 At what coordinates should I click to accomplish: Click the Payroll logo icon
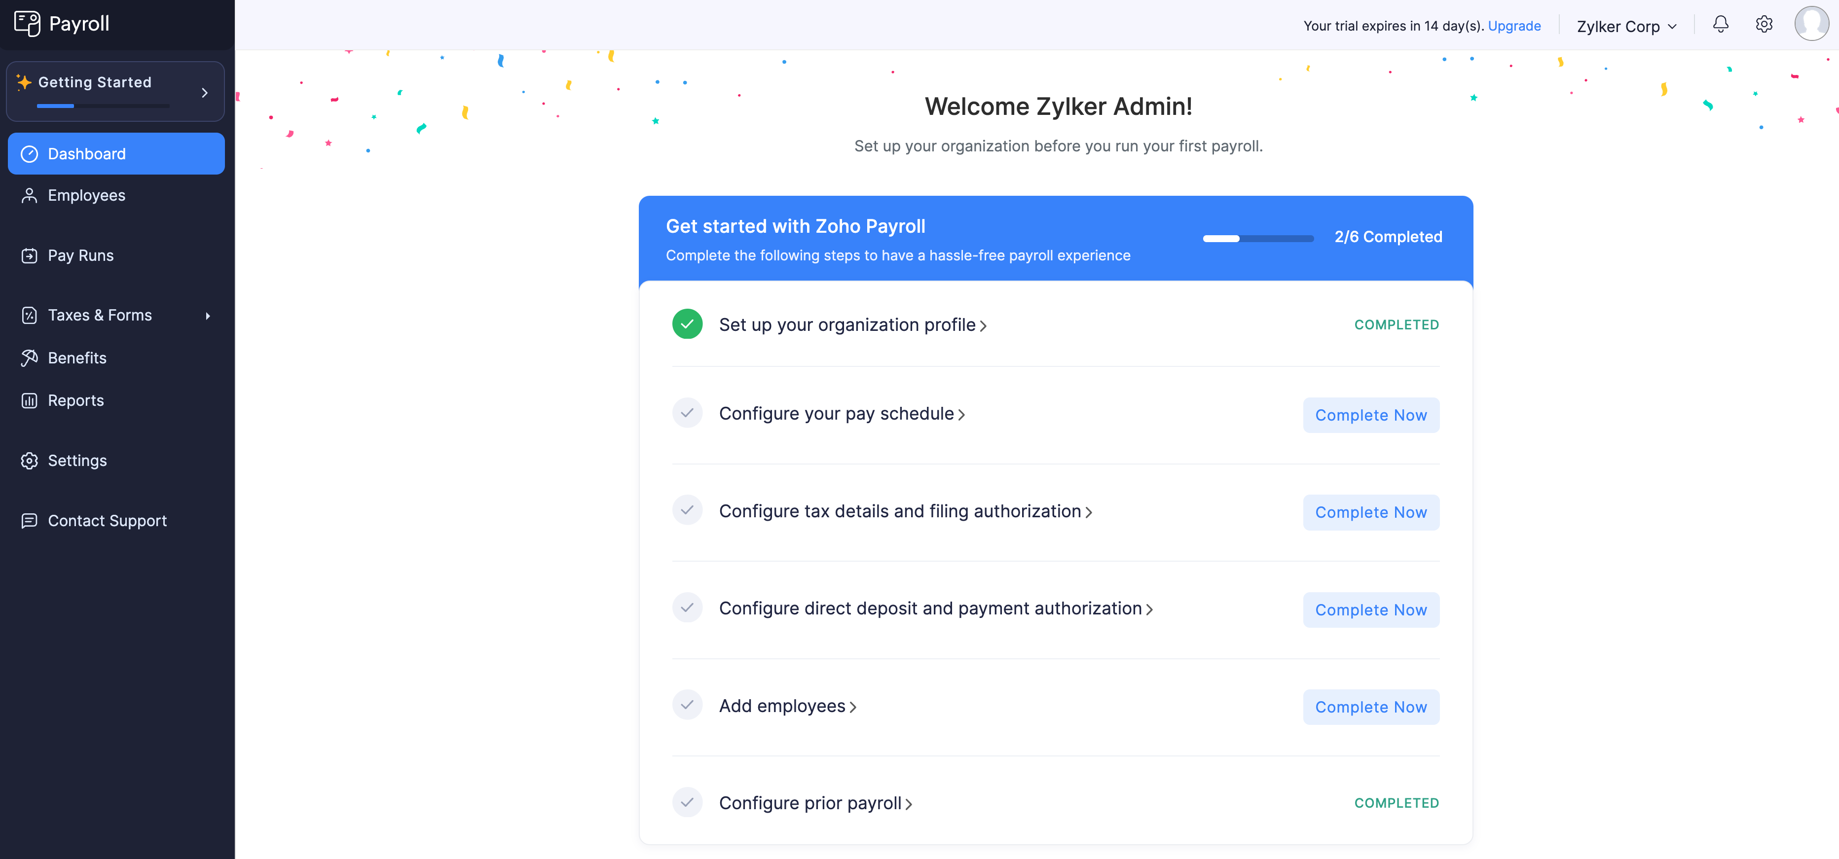(x=27, y=24)
